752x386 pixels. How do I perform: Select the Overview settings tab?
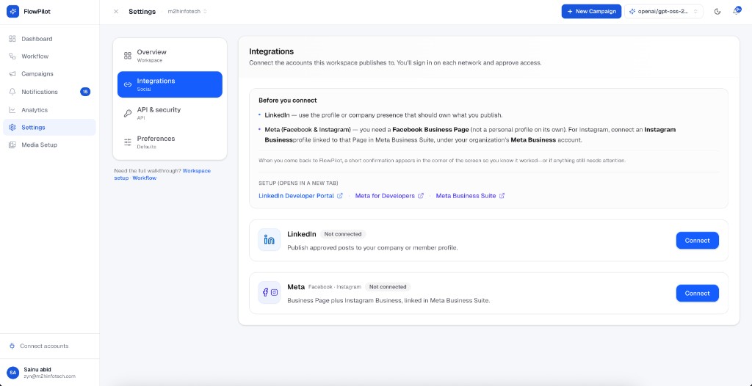170,56
